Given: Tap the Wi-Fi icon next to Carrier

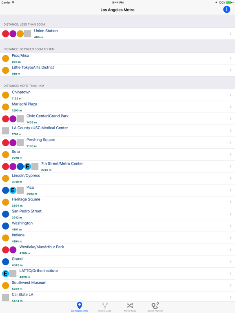Looking at the screenshot, I should pyautogui.click(x=13, y=2).
